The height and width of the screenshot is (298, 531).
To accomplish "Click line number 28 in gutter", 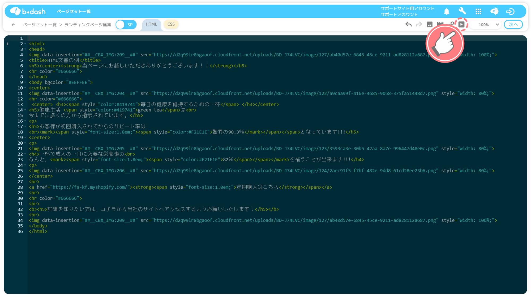I will [x=20, y=187].
